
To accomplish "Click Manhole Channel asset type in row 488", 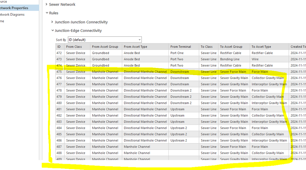I will tap(145, 153).
